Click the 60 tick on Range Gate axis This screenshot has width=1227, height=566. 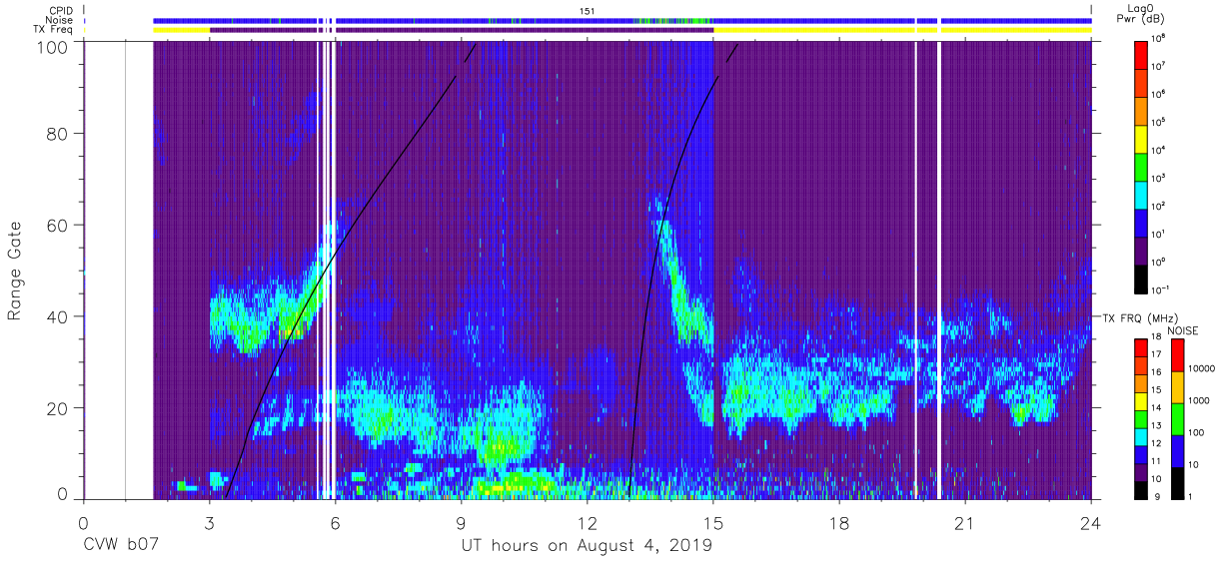coord(58,225)
